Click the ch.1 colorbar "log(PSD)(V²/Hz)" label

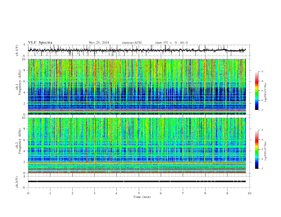tap(266, 93)
